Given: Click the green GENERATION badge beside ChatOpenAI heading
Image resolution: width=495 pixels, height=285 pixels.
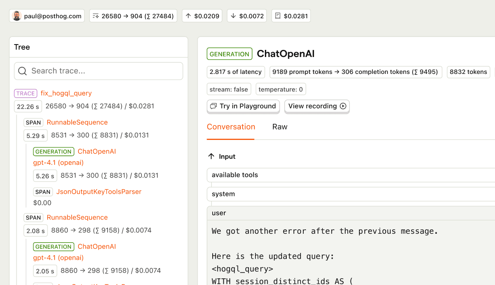Looking at the screenshot, I should (x=230, y=54).
